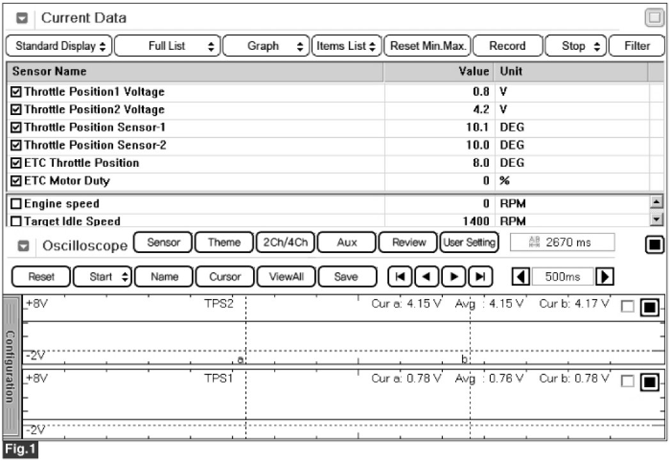Increase the 500ms time base
Screen dimensions: 671x462
(x=604, y=277)
